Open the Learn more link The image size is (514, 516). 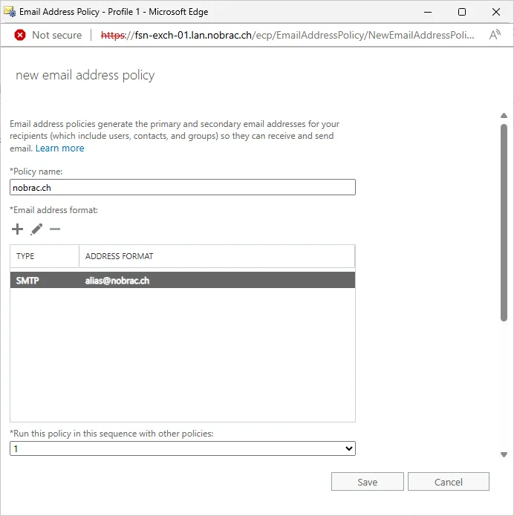60,148
